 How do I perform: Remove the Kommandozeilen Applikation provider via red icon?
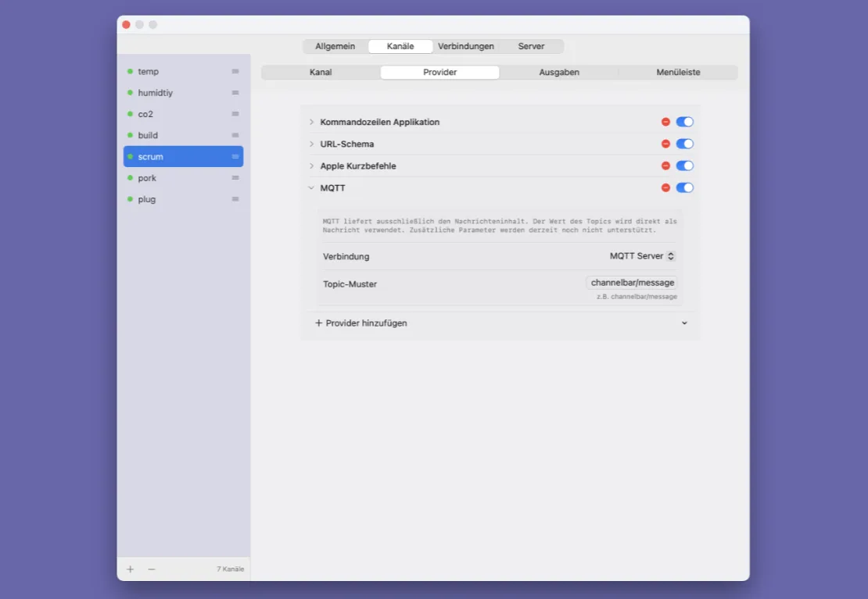coord(665,122)
